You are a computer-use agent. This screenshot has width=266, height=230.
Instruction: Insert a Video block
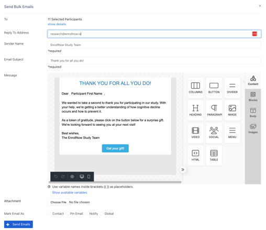(x=195, y=133)
